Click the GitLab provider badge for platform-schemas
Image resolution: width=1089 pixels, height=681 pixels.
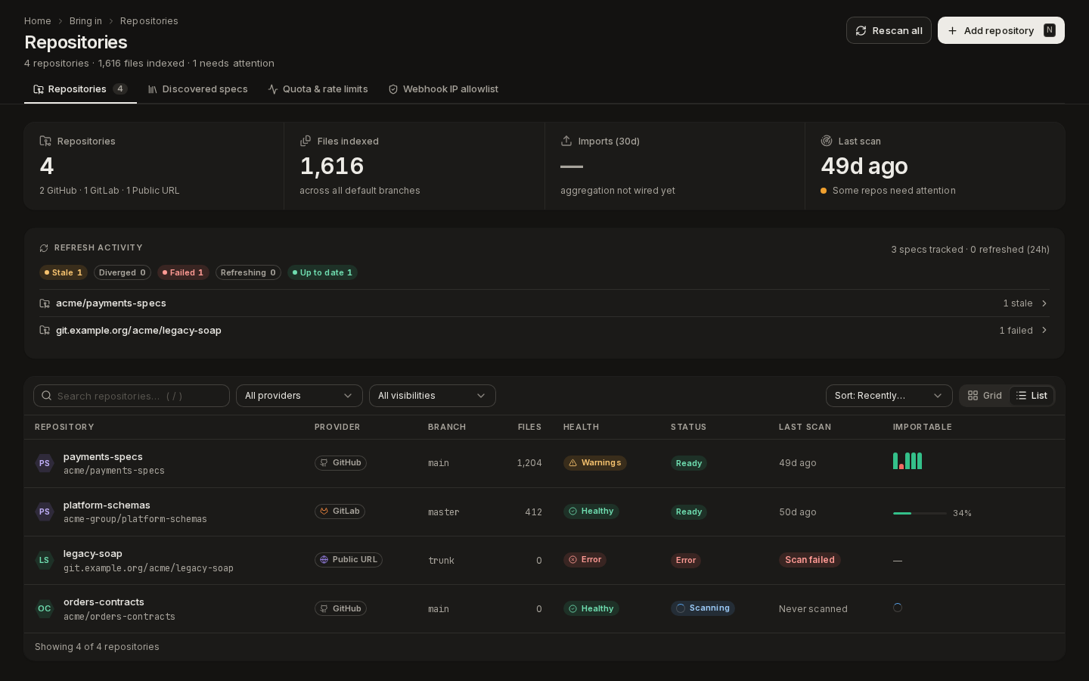(340, 512)
